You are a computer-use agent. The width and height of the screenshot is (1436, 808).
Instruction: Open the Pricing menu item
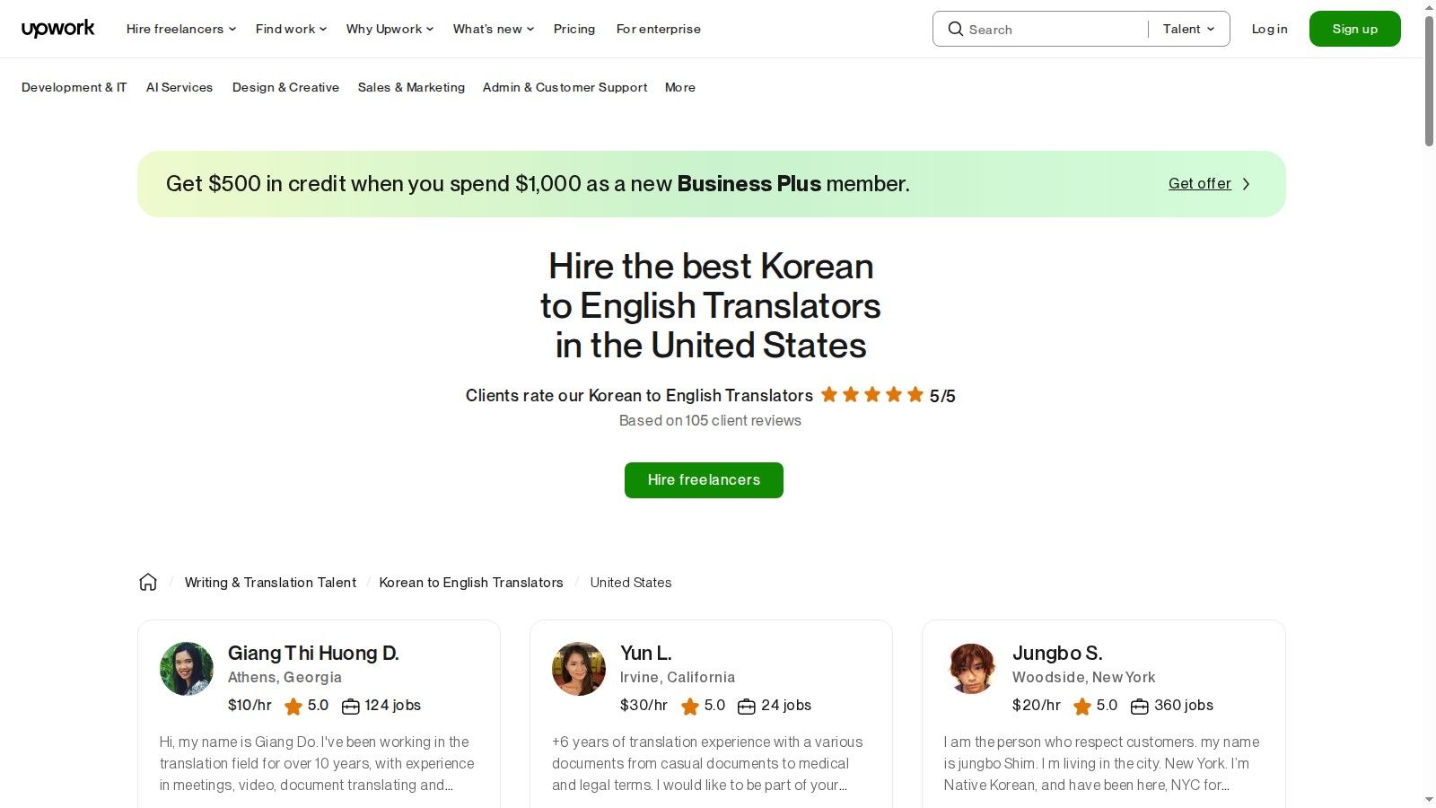[x=574, y=29]
